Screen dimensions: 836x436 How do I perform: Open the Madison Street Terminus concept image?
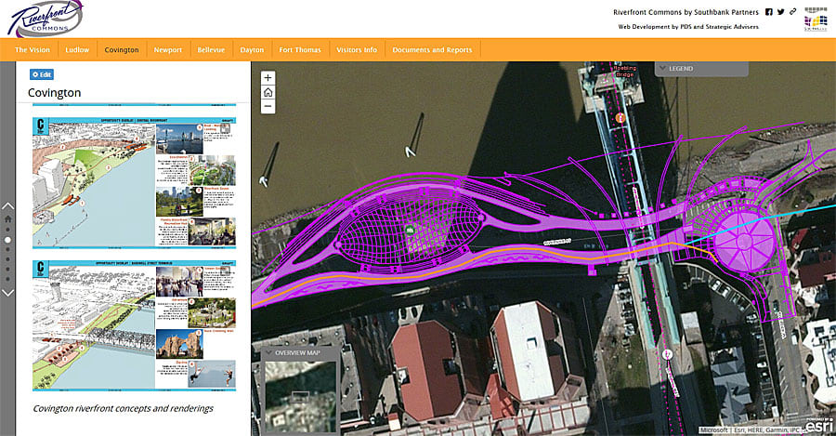point(134,325)
